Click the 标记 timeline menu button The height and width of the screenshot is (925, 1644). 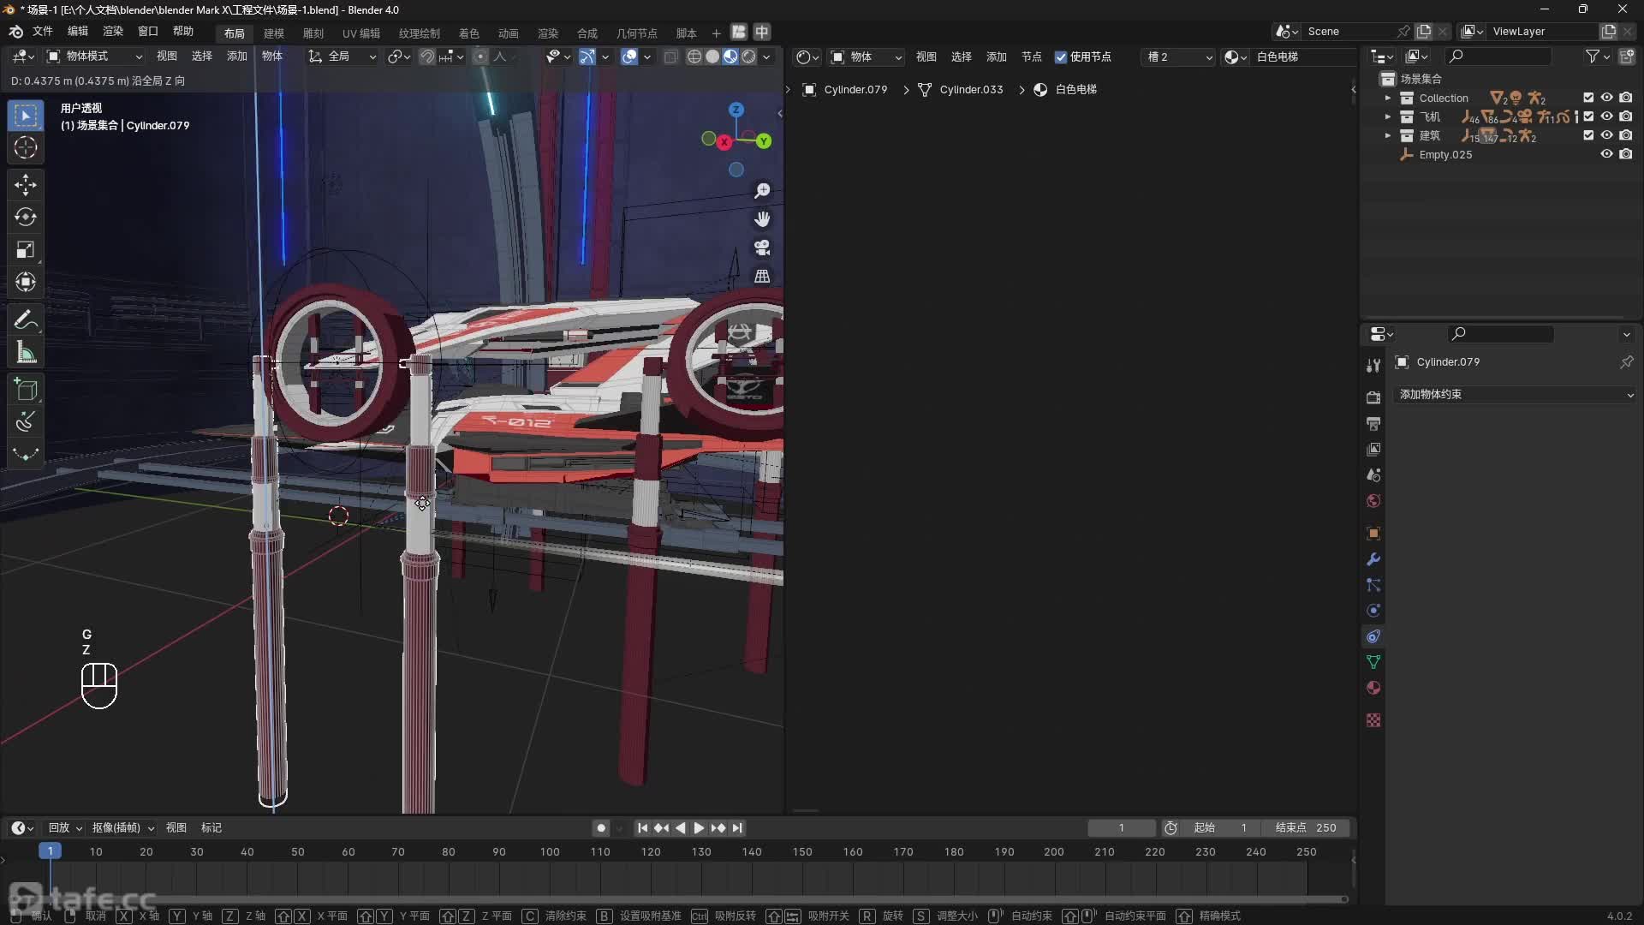pos(211,827)
